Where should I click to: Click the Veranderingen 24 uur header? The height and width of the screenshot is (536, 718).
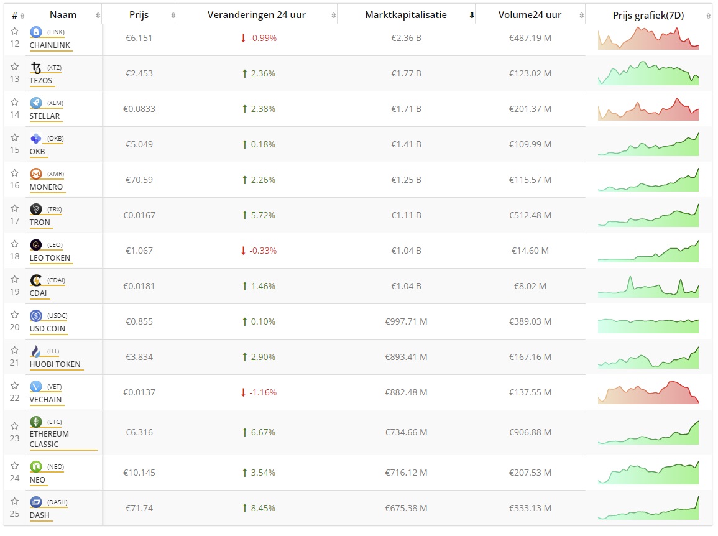[256, 15]
